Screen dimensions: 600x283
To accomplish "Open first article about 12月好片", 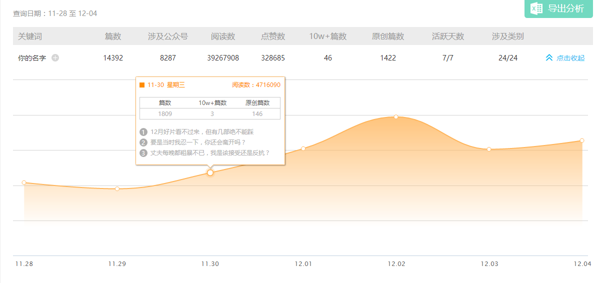I will pyautogui.click(x=202, y=132).
